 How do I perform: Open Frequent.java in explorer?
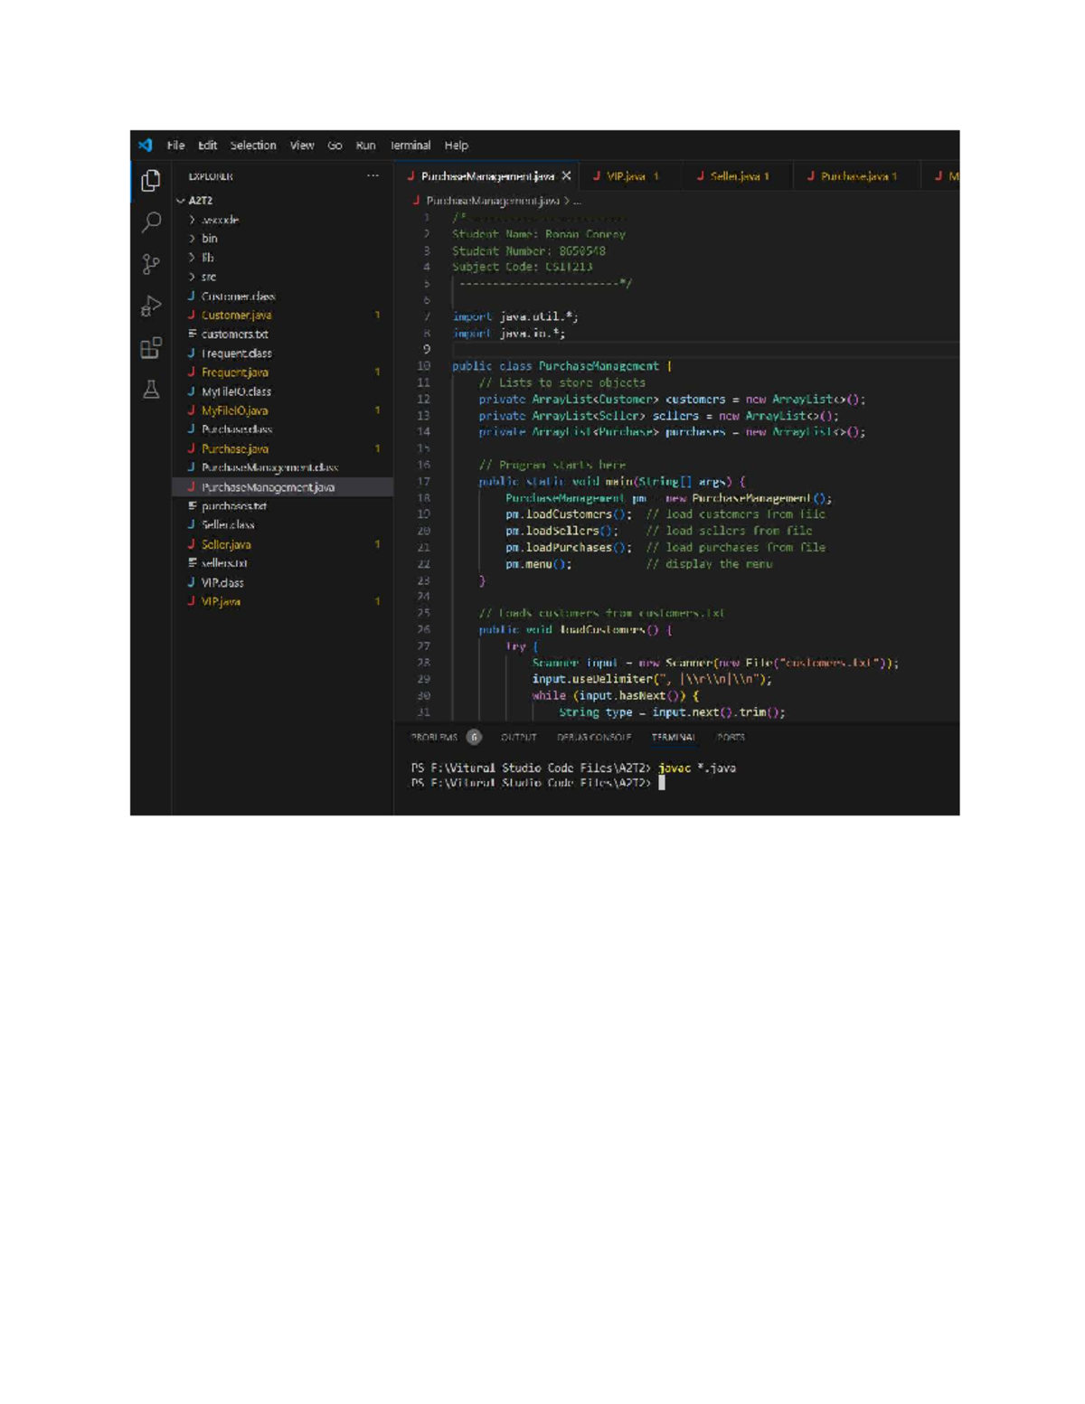282,372
